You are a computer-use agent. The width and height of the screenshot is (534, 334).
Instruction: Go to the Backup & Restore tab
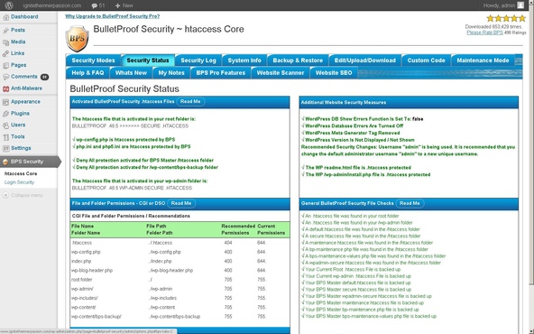tap(298, 60)
